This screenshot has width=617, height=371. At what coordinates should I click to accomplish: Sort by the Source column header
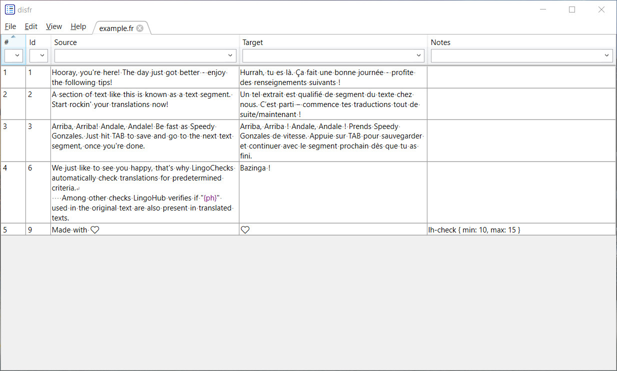(145, 42)
